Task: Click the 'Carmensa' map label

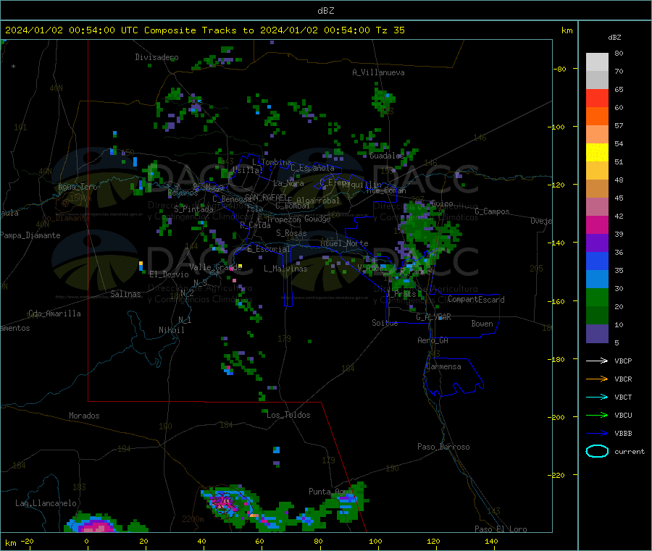Action: pyautogui.click(x=443, y=366)
